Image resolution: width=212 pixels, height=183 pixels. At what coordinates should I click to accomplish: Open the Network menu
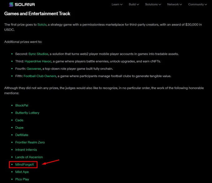click(x=175, y=4)
